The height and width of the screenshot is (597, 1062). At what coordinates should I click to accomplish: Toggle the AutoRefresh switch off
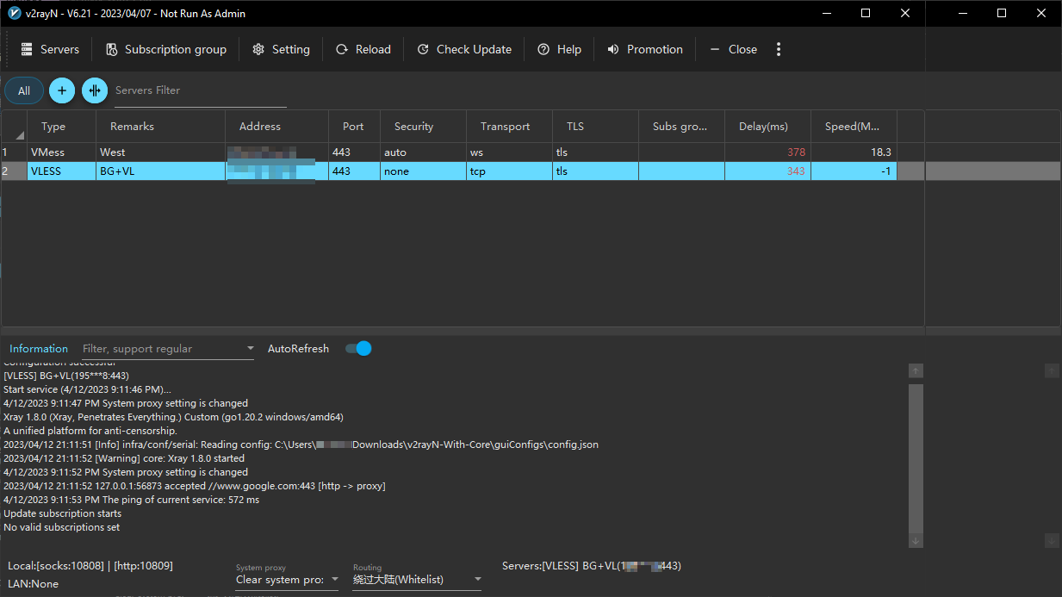[x=358, y=349]
